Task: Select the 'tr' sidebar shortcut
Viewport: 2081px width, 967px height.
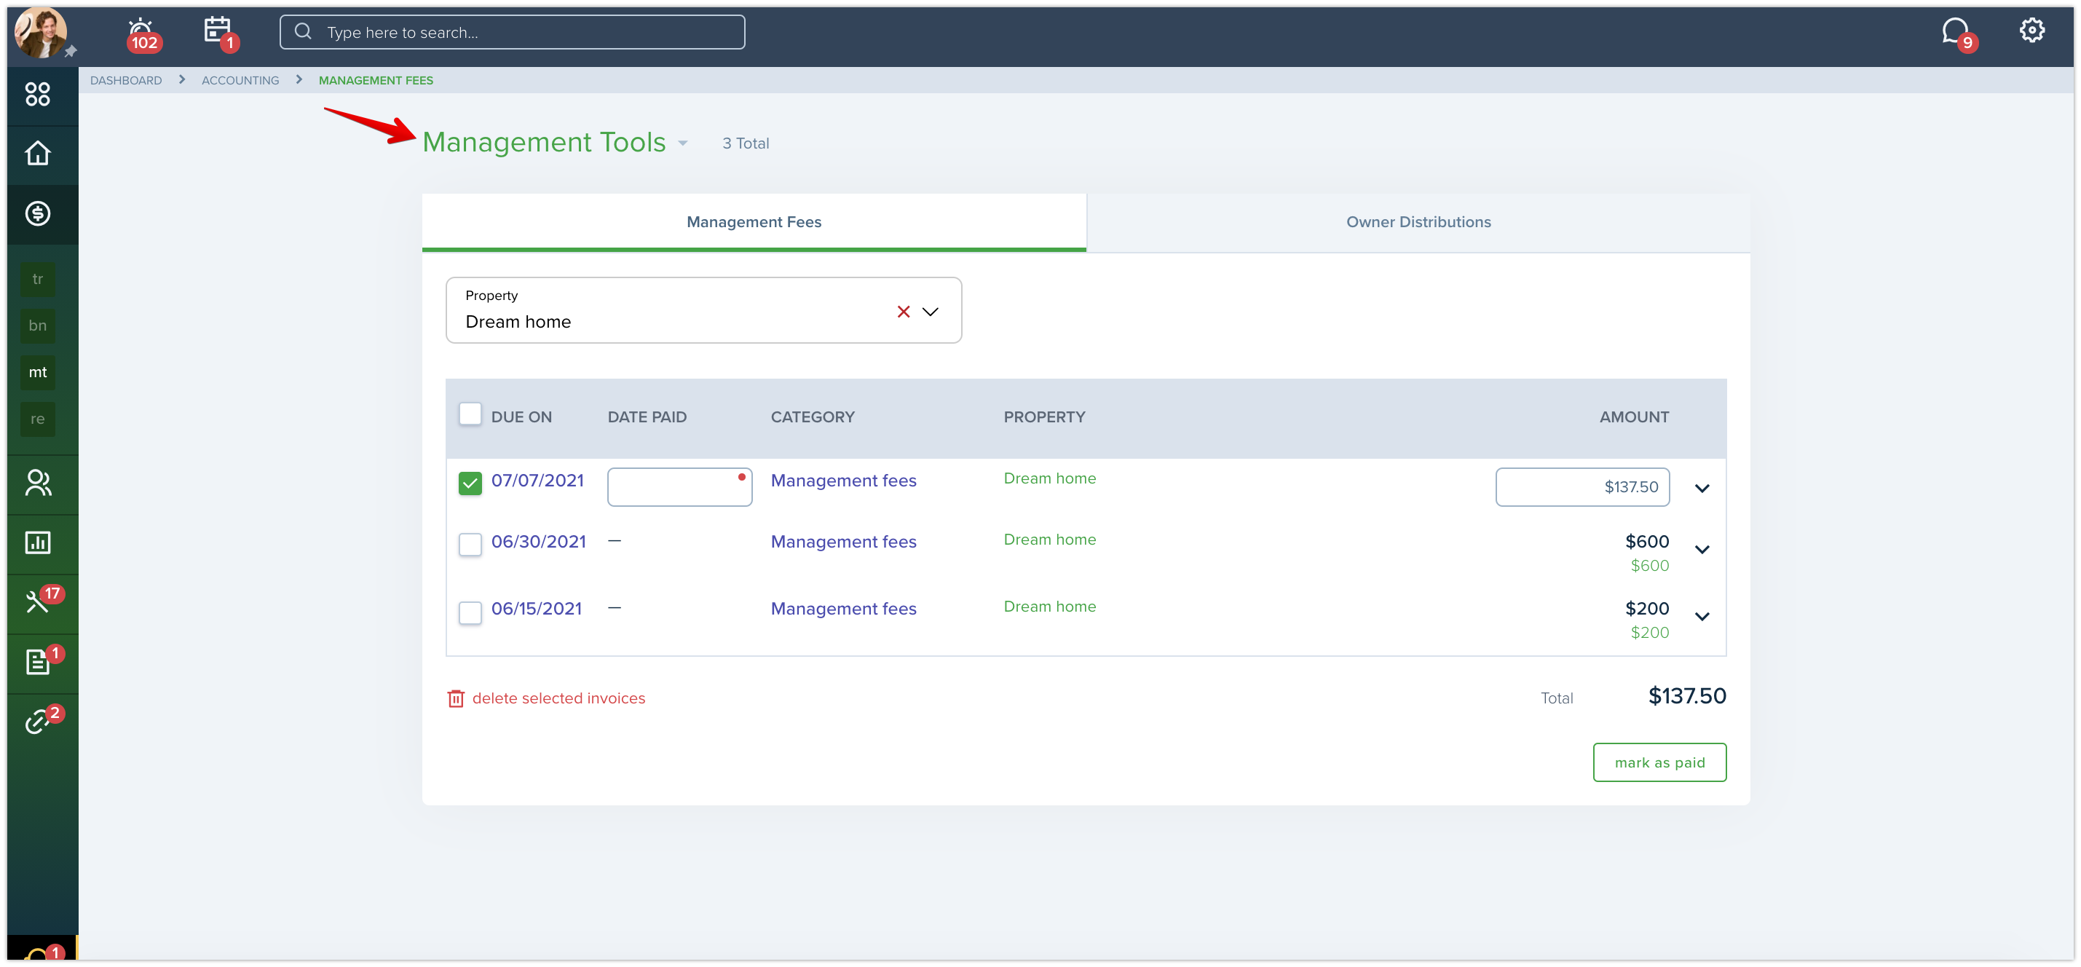Action: click(38, 280)
